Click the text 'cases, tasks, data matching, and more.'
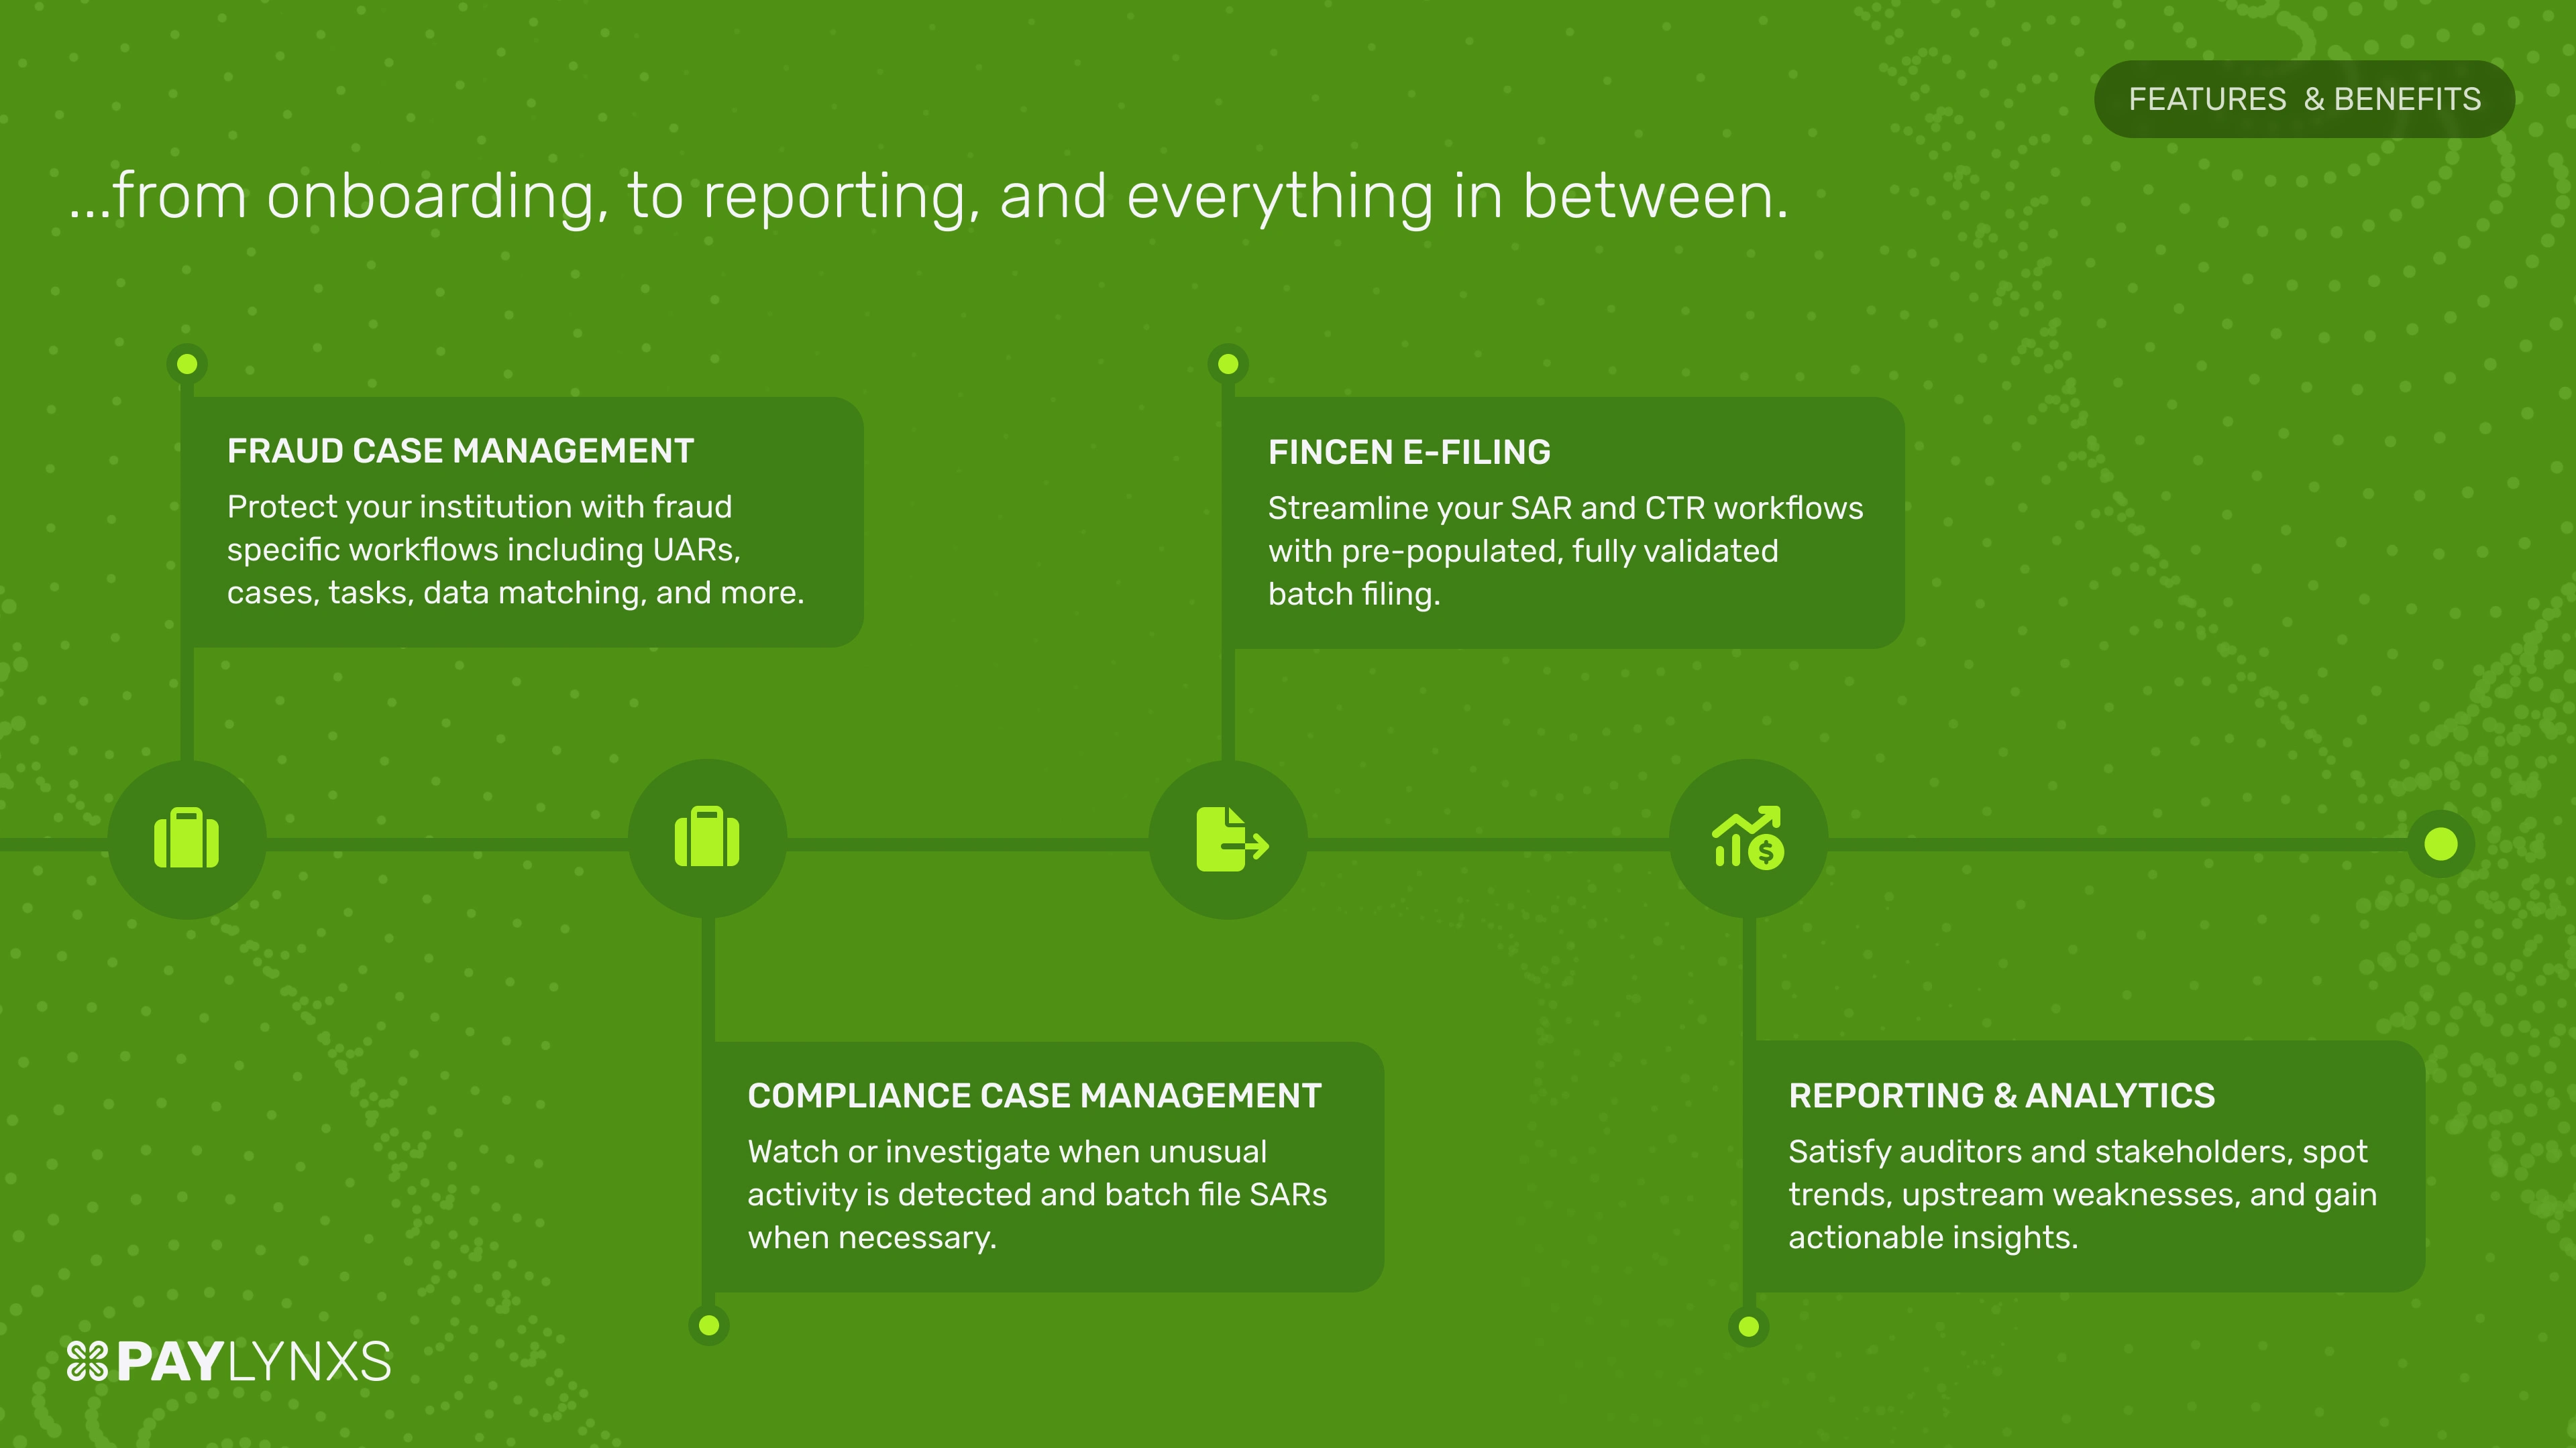 [x=515, y=593]
